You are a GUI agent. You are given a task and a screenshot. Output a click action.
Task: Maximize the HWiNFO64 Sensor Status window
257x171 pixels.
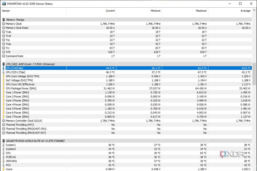pyautogui.click(x=240, y=4)
